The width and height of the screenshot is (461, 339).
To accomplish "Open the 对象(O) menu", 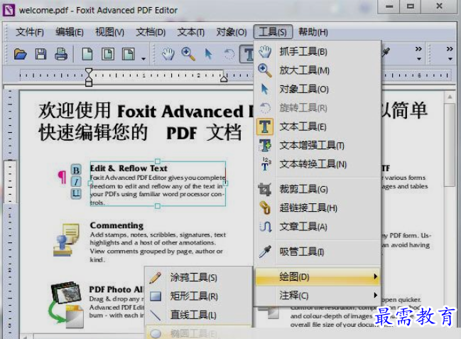I will 232,32.
